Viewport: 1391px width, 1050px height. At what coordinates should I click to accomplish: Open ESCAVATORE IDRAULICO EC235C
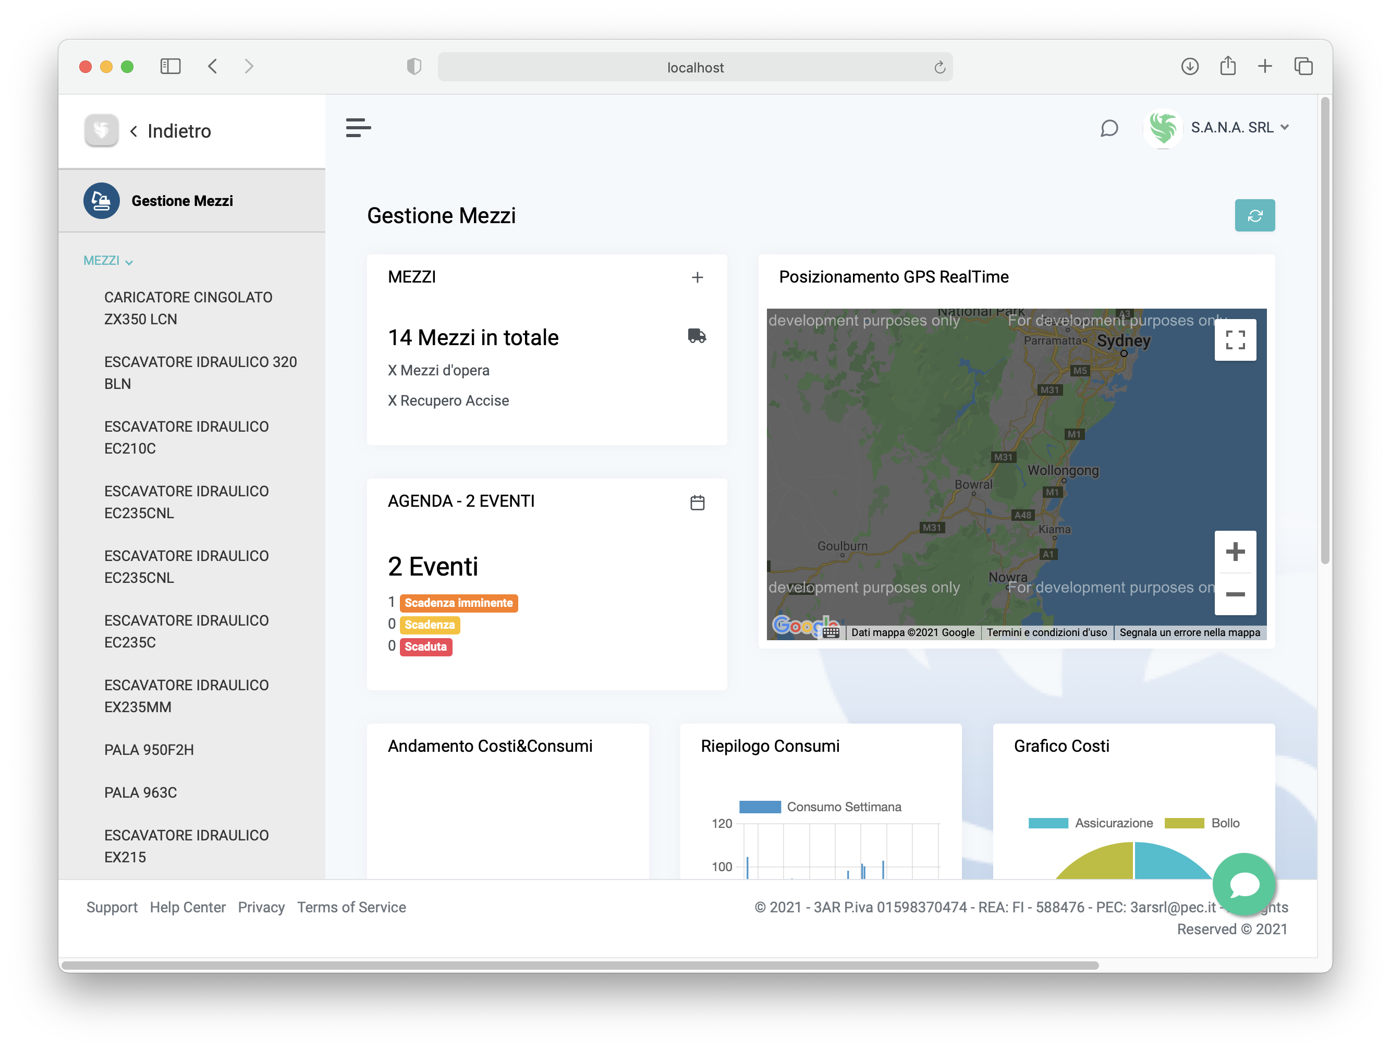pos(186,631)
